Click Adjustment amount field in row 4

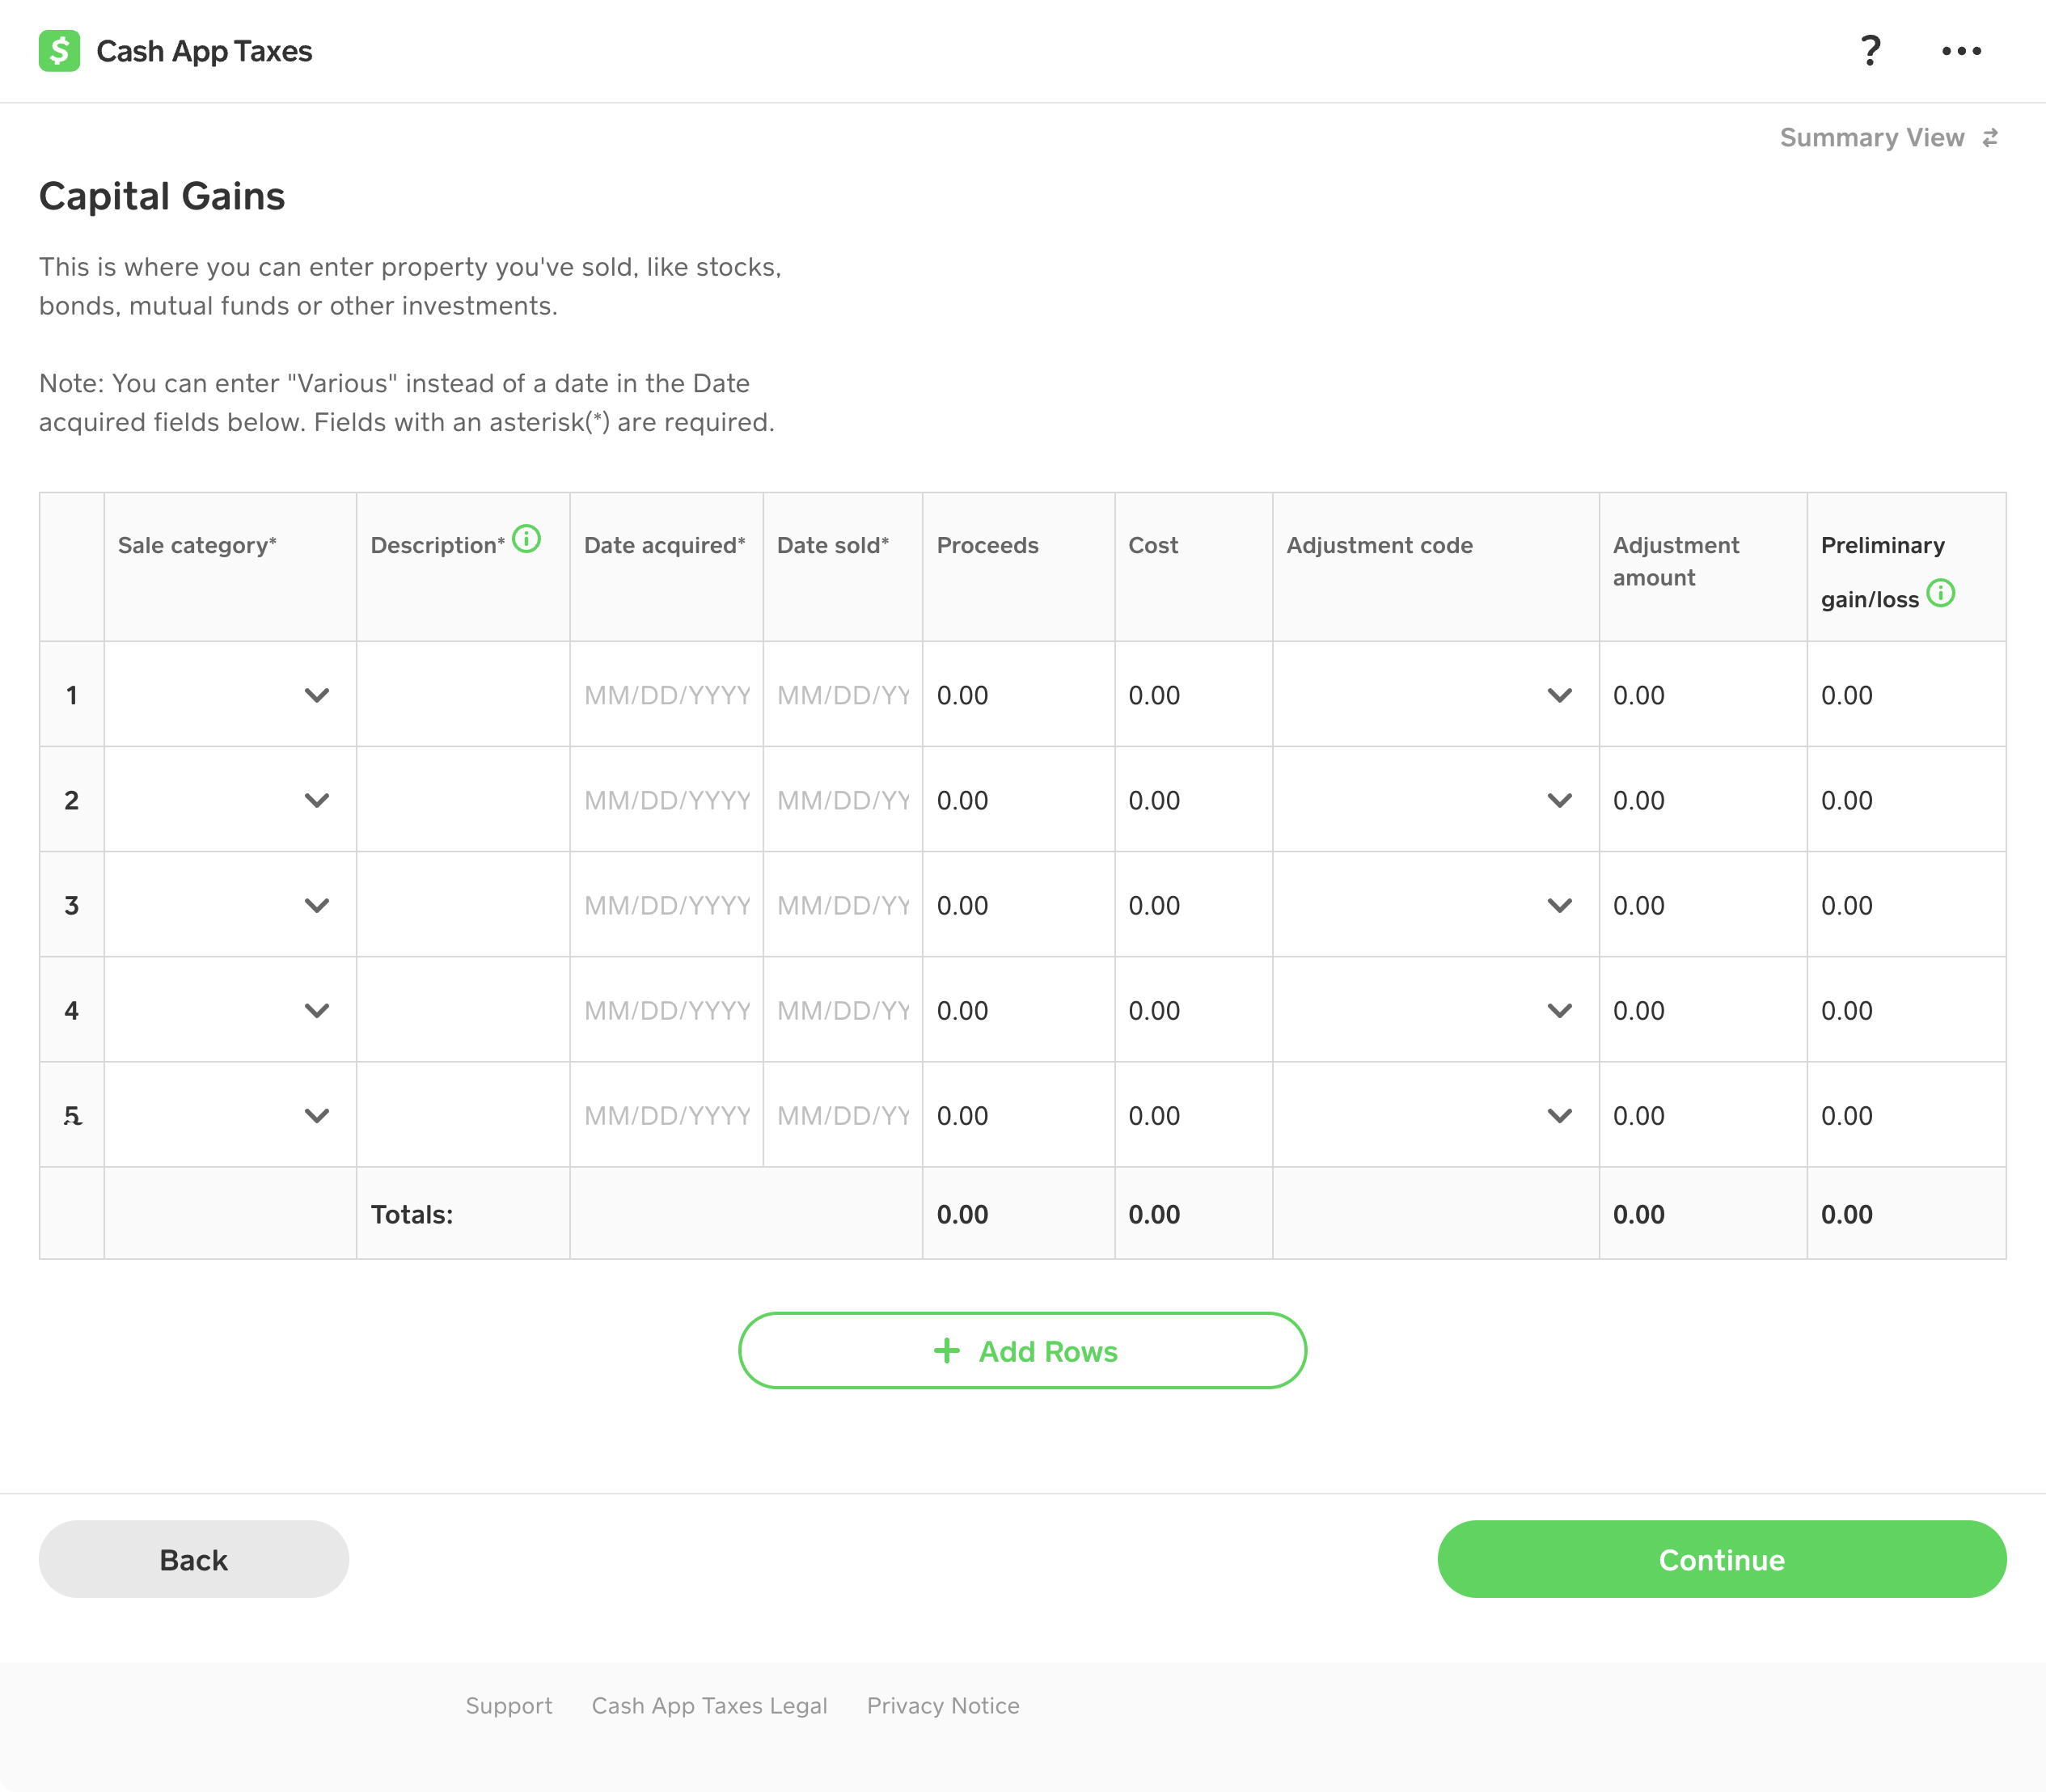[x=1702, y=1010]
